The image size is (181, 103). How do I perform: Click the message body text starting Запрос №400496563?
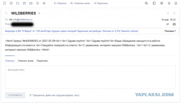[85, 45]
